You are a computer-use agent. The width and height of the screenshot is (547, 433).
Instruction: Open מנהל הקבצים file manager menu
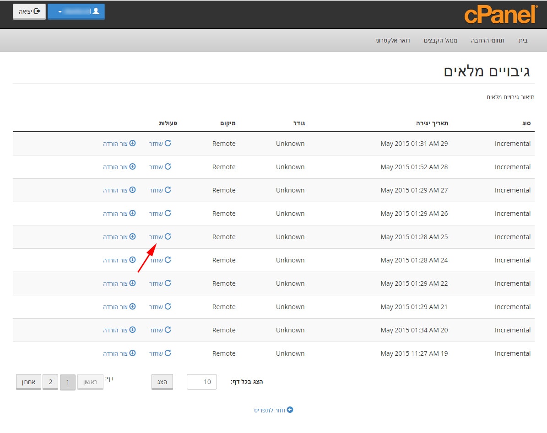pyautogui.click(x=440, y=40)
